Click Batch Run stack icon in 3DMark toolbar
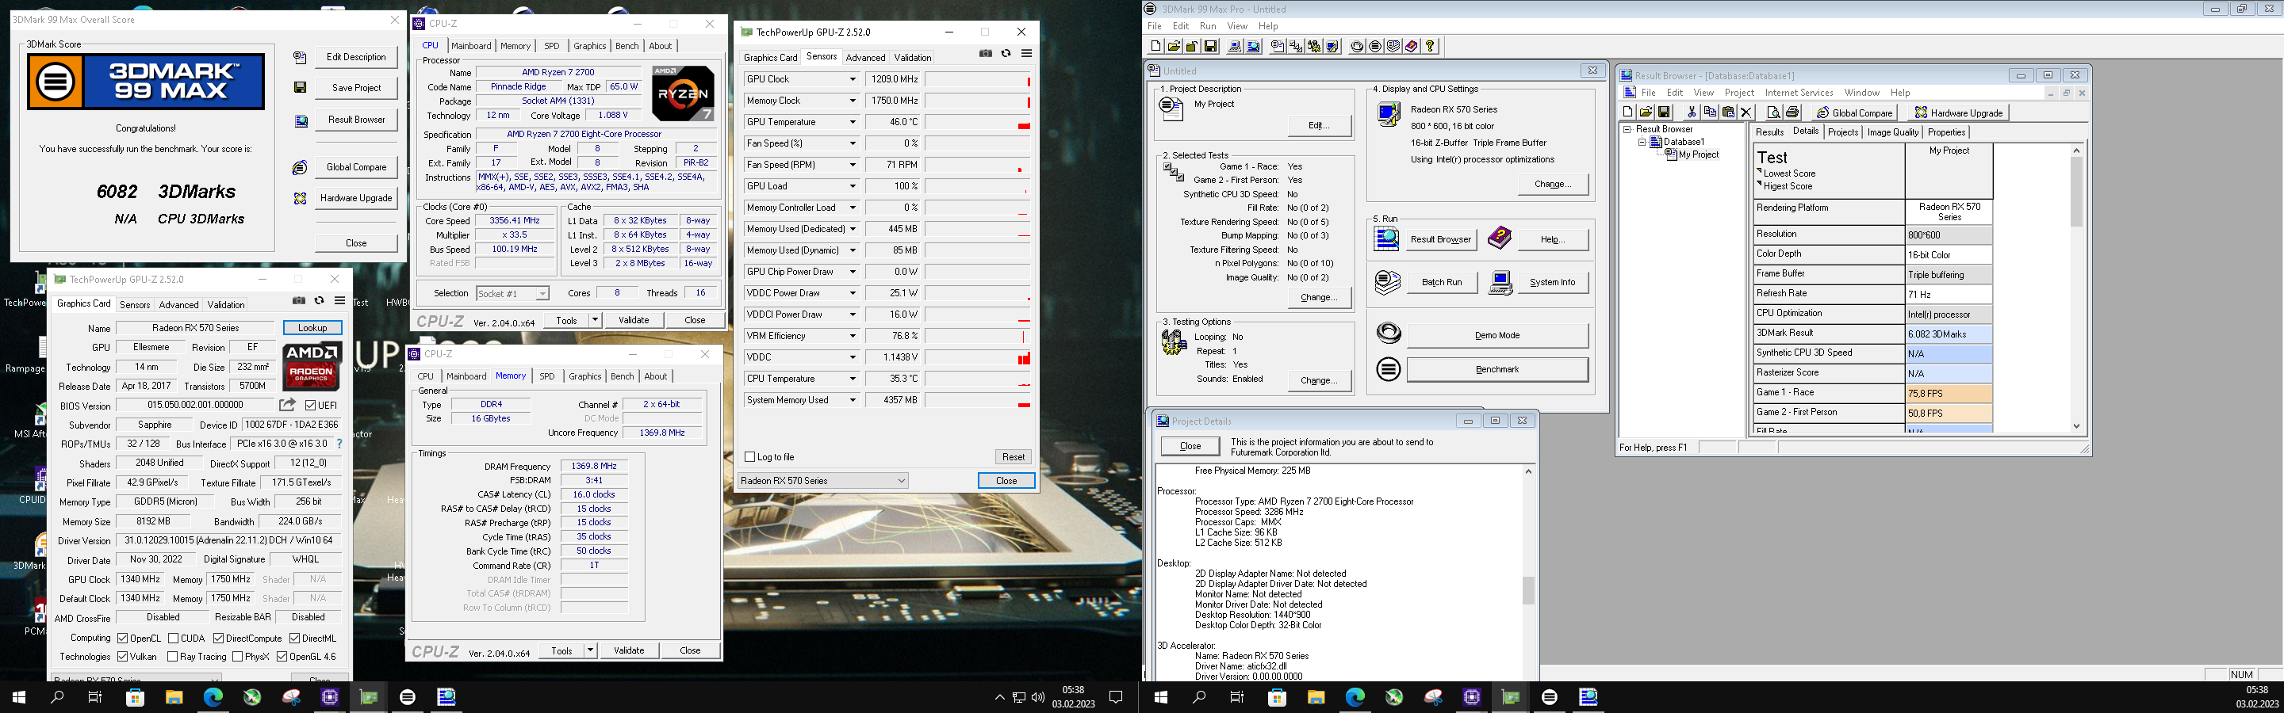2284x713 pixels. click(x=1393, y=46)
